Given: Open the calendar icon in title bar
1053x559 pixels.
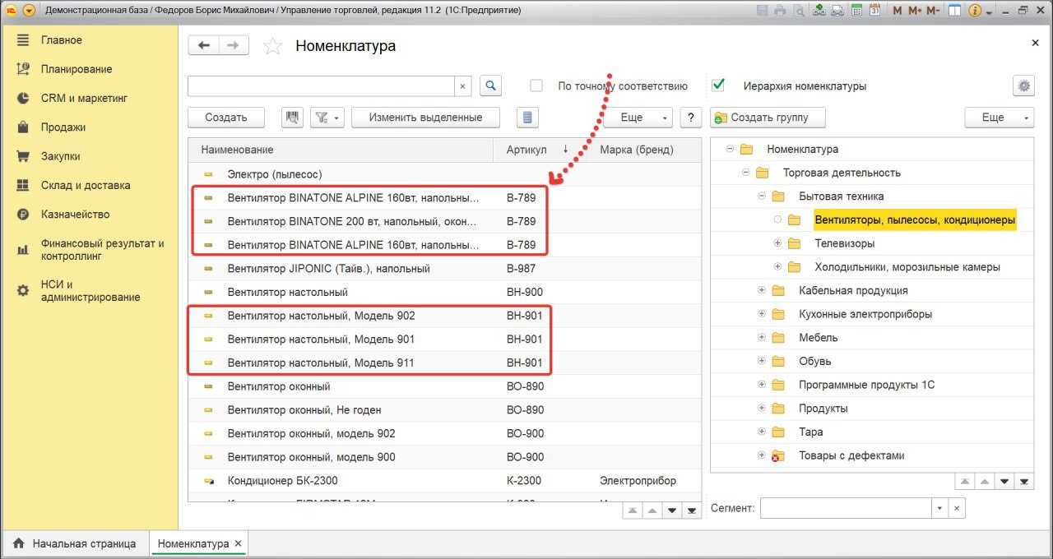Looking at the screenshot, I should (x=874, y=11).
